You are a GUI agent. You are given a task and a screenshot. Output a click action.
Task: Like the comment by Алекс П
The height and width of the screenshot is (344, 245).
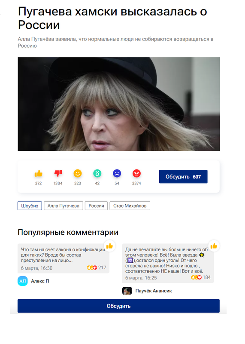109,246
